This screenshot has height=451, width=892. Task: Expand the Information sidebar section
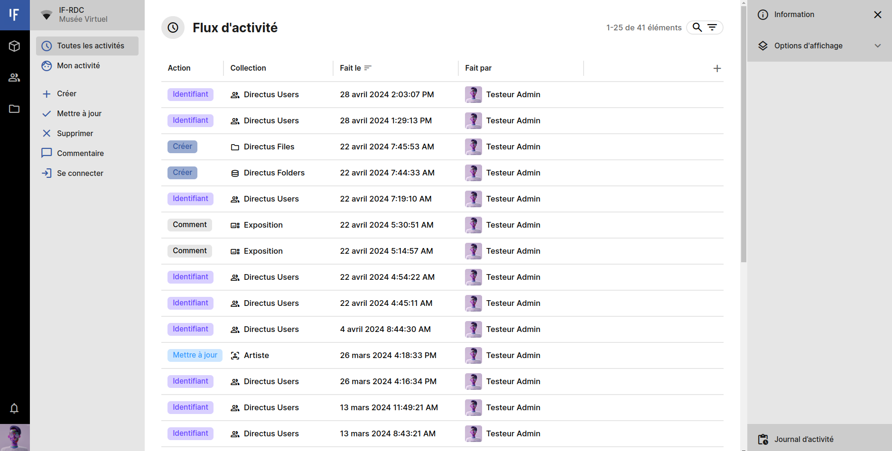coord(794,15)
